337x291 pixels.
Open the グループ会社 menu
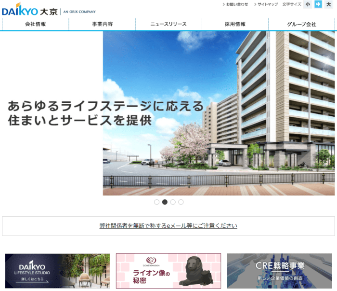[301, 24]
